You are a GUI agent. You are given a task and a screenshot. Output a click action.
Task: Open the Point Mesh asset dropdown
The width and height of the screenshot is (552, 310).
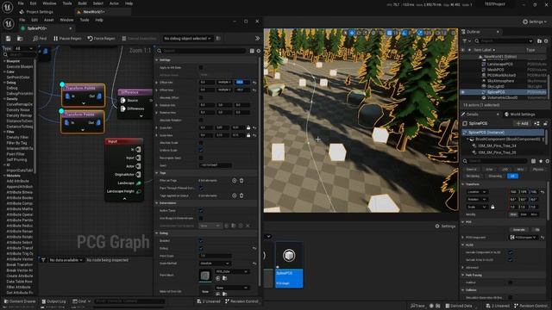click(232, 271)
